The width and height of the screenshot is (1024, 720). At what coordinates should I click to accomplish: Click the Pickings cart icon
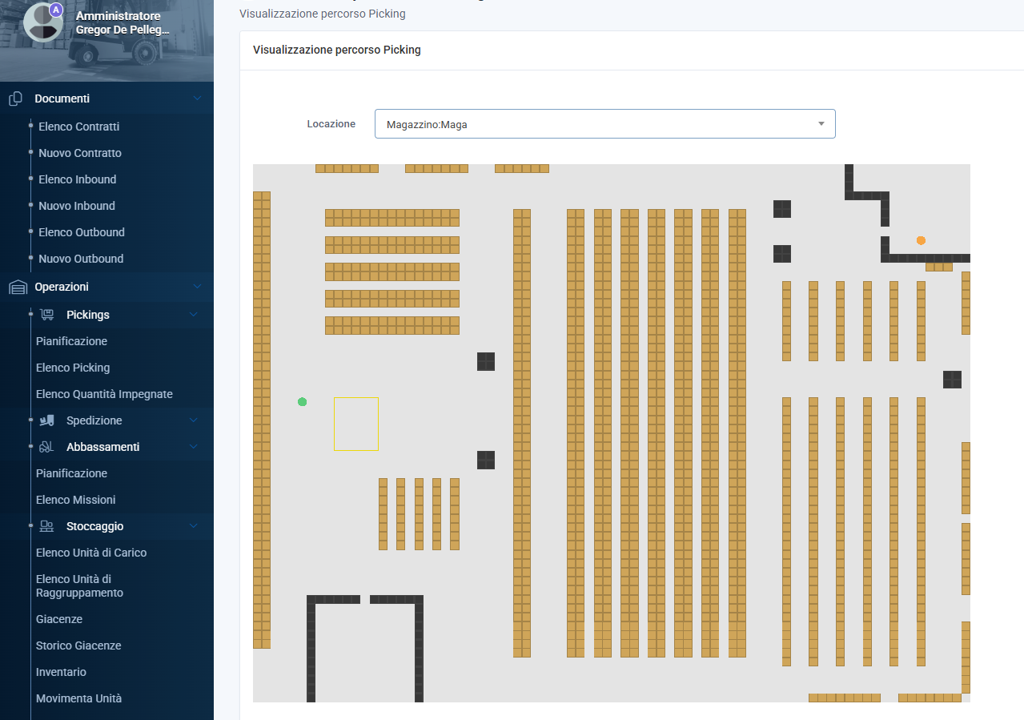pyautogui.click(x=47, y=315)
